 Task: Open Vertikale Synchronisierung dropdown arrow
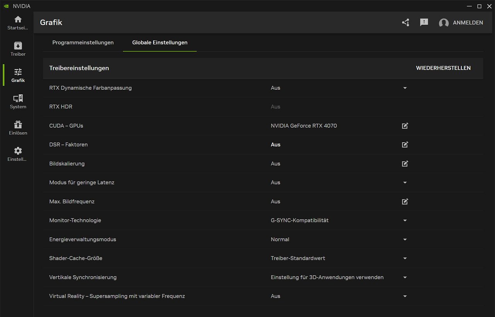(x=405, y=277)
